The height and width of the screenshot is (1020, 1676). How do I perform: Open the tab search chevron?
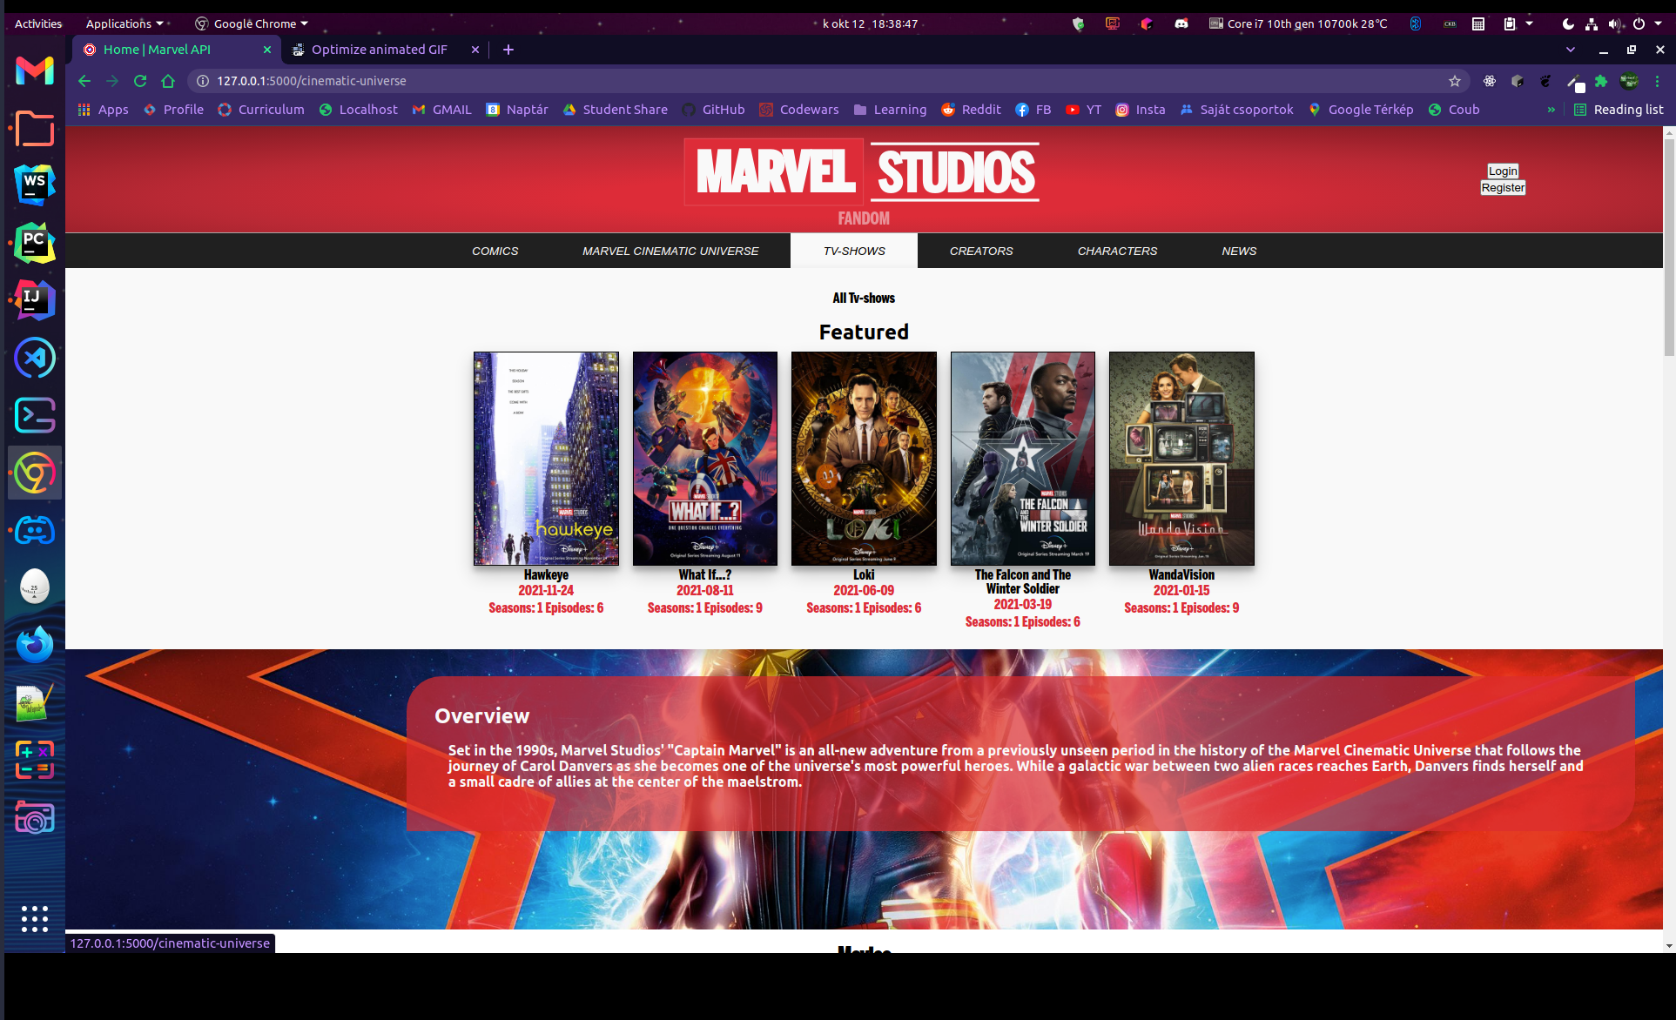[1570, 50]
